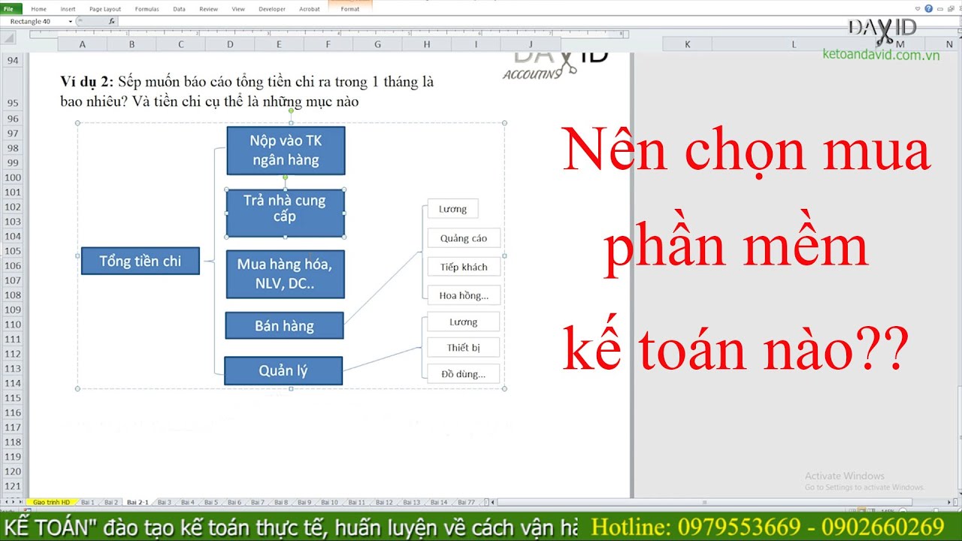Select the 'Nộp vào TK ngân hàng' box
Viewport: 962px width, 541px height.
tap(286, 150)
